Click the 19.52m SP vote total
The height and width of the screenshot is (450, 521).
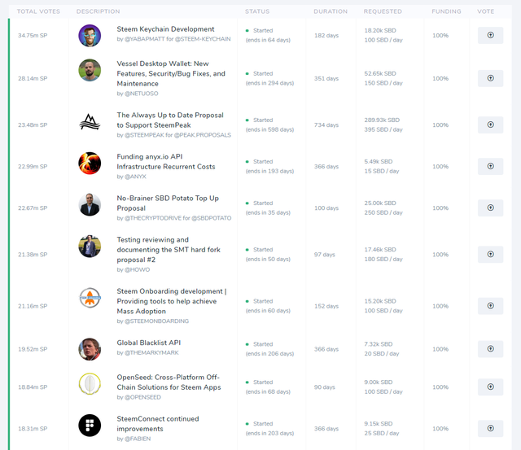[x=33, y=349]
